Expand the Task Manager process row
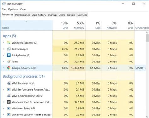Image resolution: width=149 pixels, height=118 pixels. coord(3,49)
